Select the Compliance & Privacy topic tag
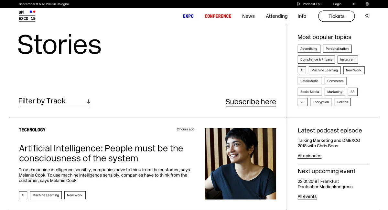 pos(316,59)
